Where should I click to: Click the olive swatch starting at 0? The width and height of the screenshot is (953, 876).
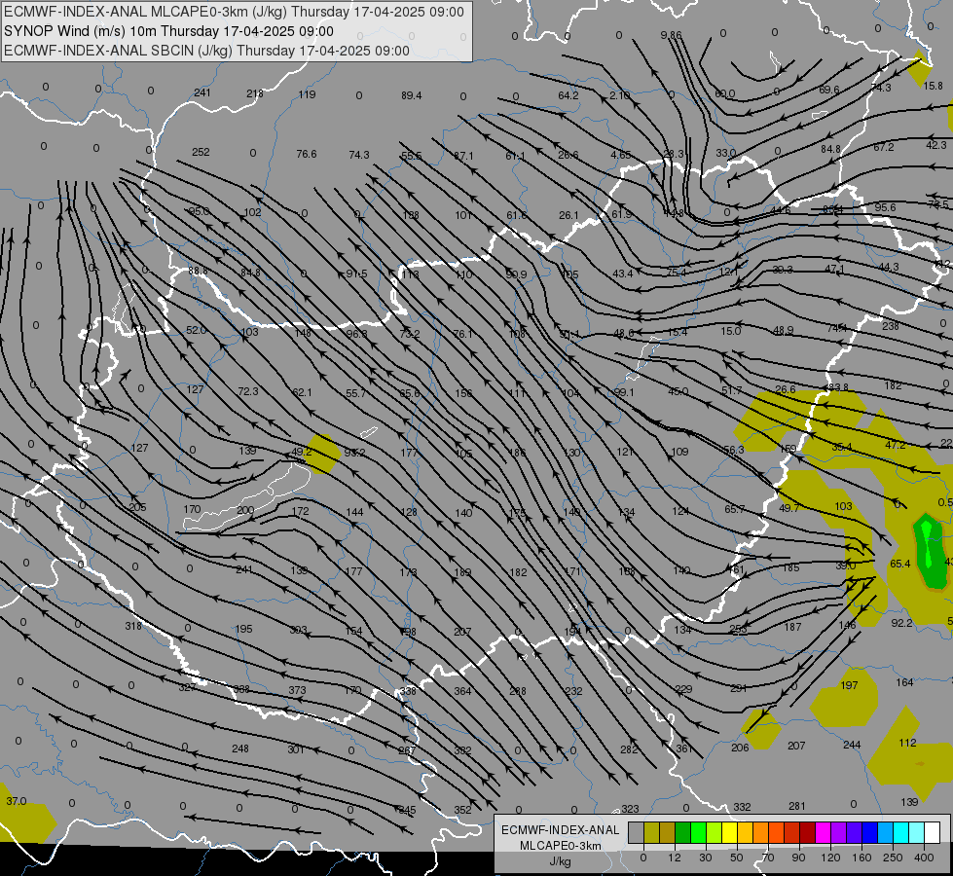pyautogui.click(x=651, y=832)
